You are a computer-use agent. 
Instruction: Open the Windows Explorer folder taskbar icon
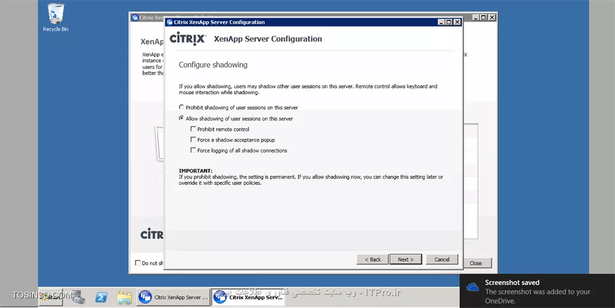[x=124, y=297]
